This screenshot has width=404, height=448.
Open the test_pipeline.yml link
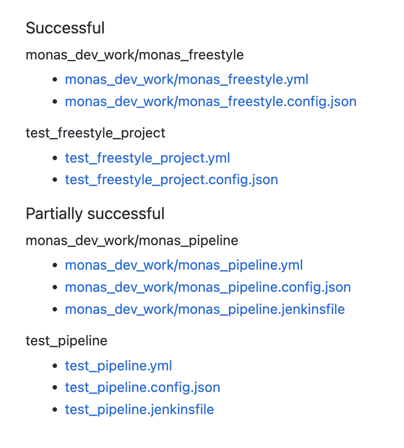click(x=118, y=366)
